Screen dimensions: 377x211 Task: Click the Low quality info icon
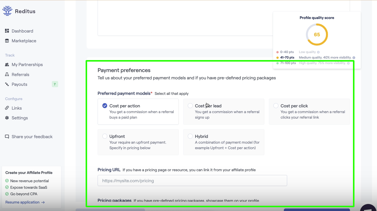point(318,52)
